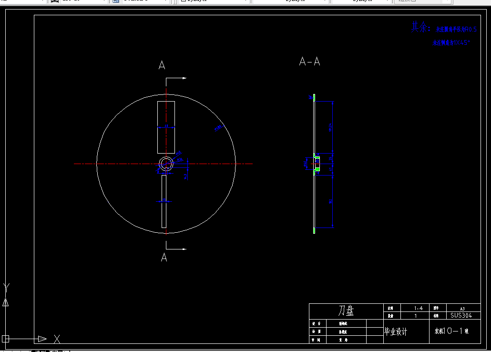
Task: Select the upper slot width dimension
Action: coord(166,127)
